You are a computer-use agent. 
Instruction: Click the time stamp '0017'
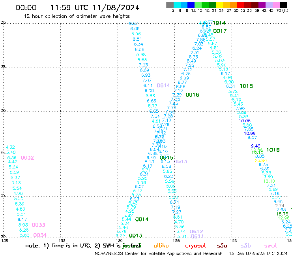pos(220,31)
